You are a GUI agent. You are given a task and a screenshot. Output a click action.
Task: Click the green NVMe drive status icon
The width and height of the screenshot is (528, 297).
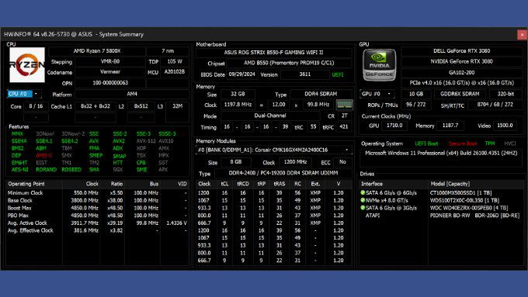(363, 200)
